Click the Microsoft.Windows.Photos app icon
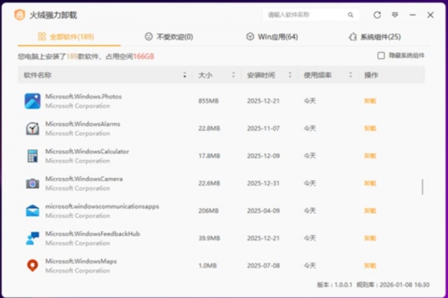The image size is (448, 298). coord(32,101)
